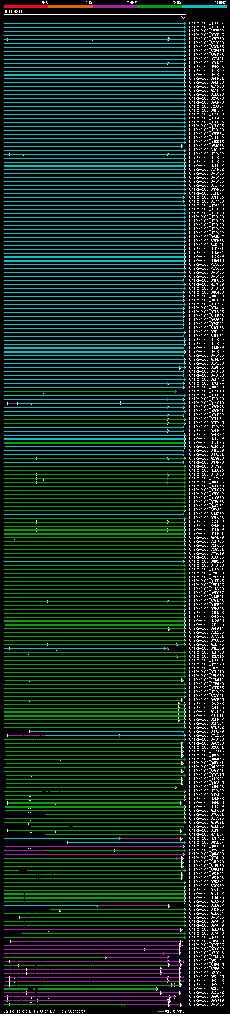Click the UniRef100_Q2U058 entry
230x1014 pixels.
click(206, 518)
